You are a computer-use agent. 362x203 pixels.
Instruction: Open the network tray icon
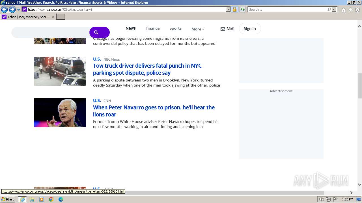coord(328,199)
